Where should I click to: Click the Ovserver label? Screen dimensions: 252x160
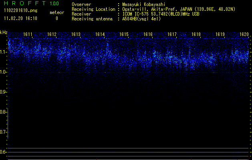pyautogui.click(x=81, y=5)
